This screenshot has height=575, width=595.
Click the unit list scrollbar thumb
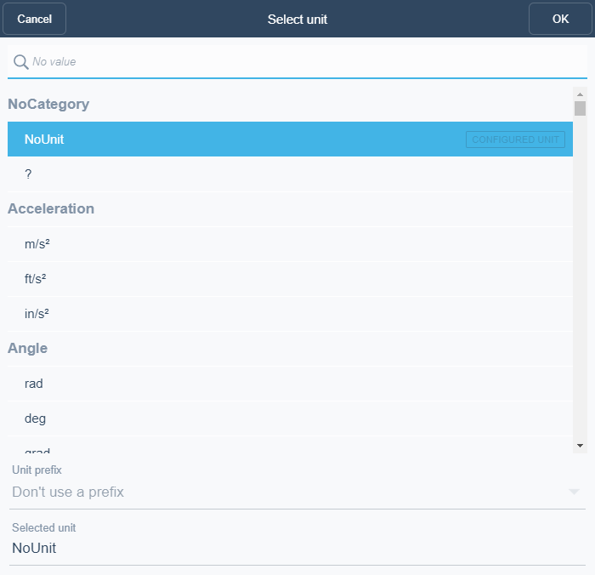(x=580, y=108)
